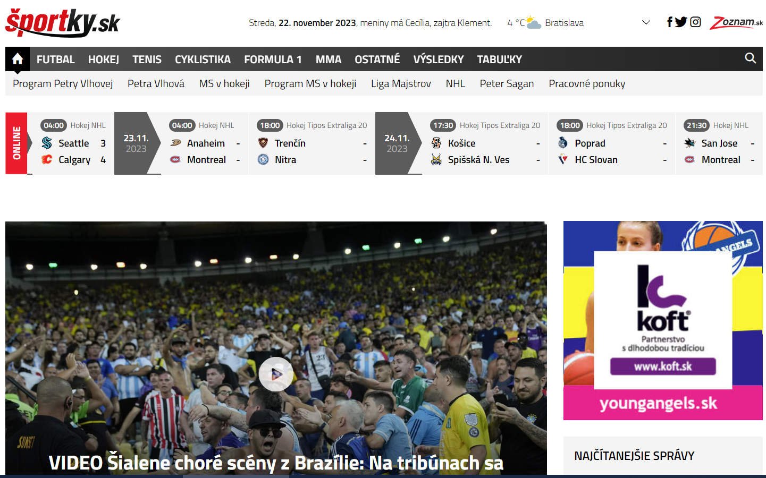Go to the home icon in navbar
This screenshot has height=478, width=766.
(18, 59)
